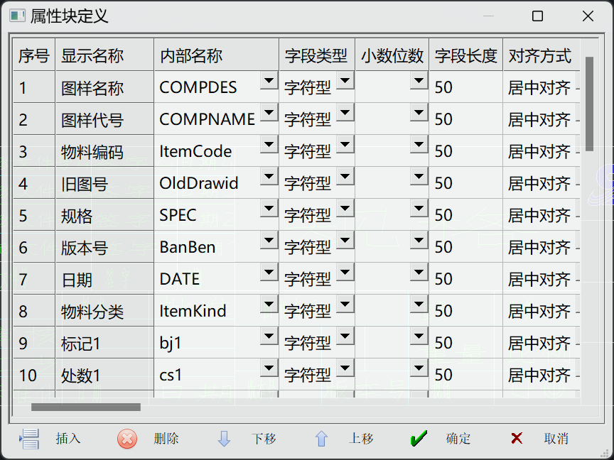Click the 确定 button label

point(458,439)
